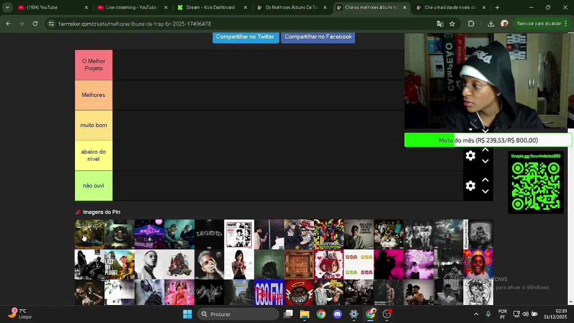The width and height of the screenshot is (574, 323).
Task: Click 'Compartilhar no Facebook' button
Action: [x=318, y=37]
